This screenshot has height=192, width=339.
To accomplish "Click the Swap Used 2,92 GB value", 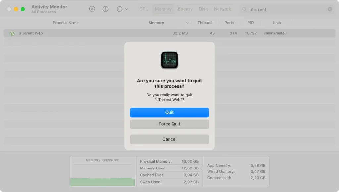I will point(191,182).
